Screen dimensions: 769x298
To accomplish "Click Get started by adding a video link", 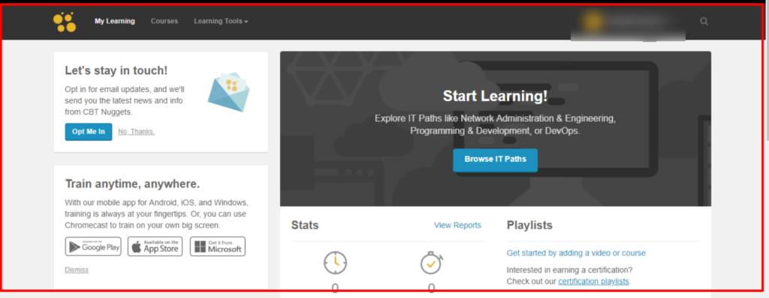I will pyautogui.click(x=576, y=253).
